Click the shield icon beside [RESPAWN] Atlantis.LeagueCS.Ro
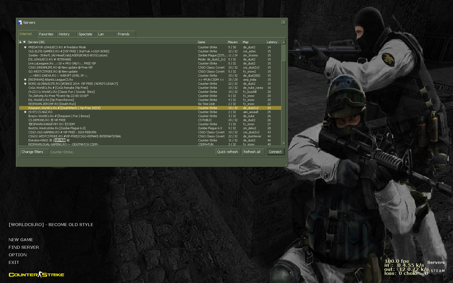This screenshot has width=453, height=283. (x=25, y=80)
